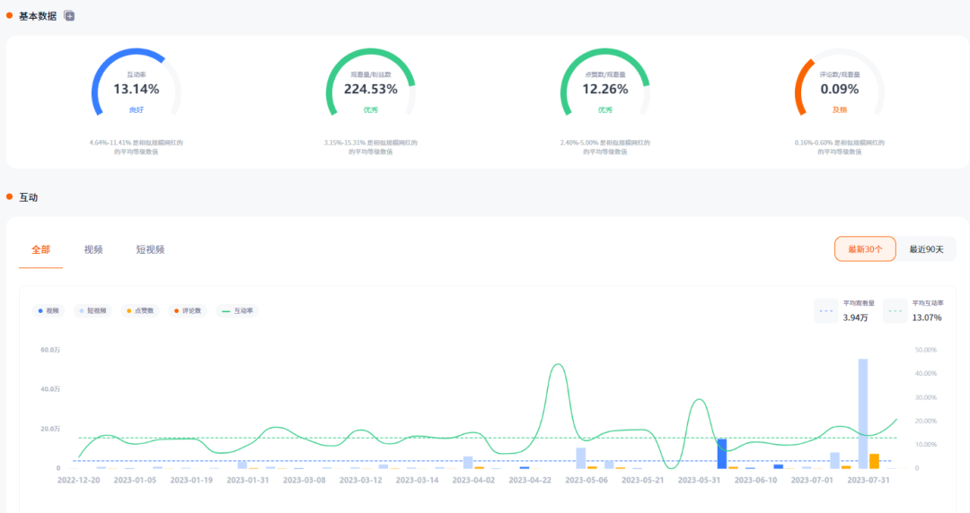Click the 50.00% right axis label

925,350
